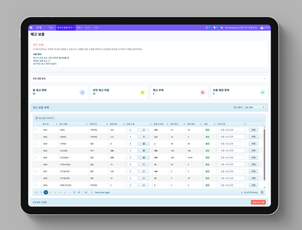The height and width of the screenshot is (230, 302).
Task: Click the replenish icon button in row S004
Action: (x=144, y=151)
